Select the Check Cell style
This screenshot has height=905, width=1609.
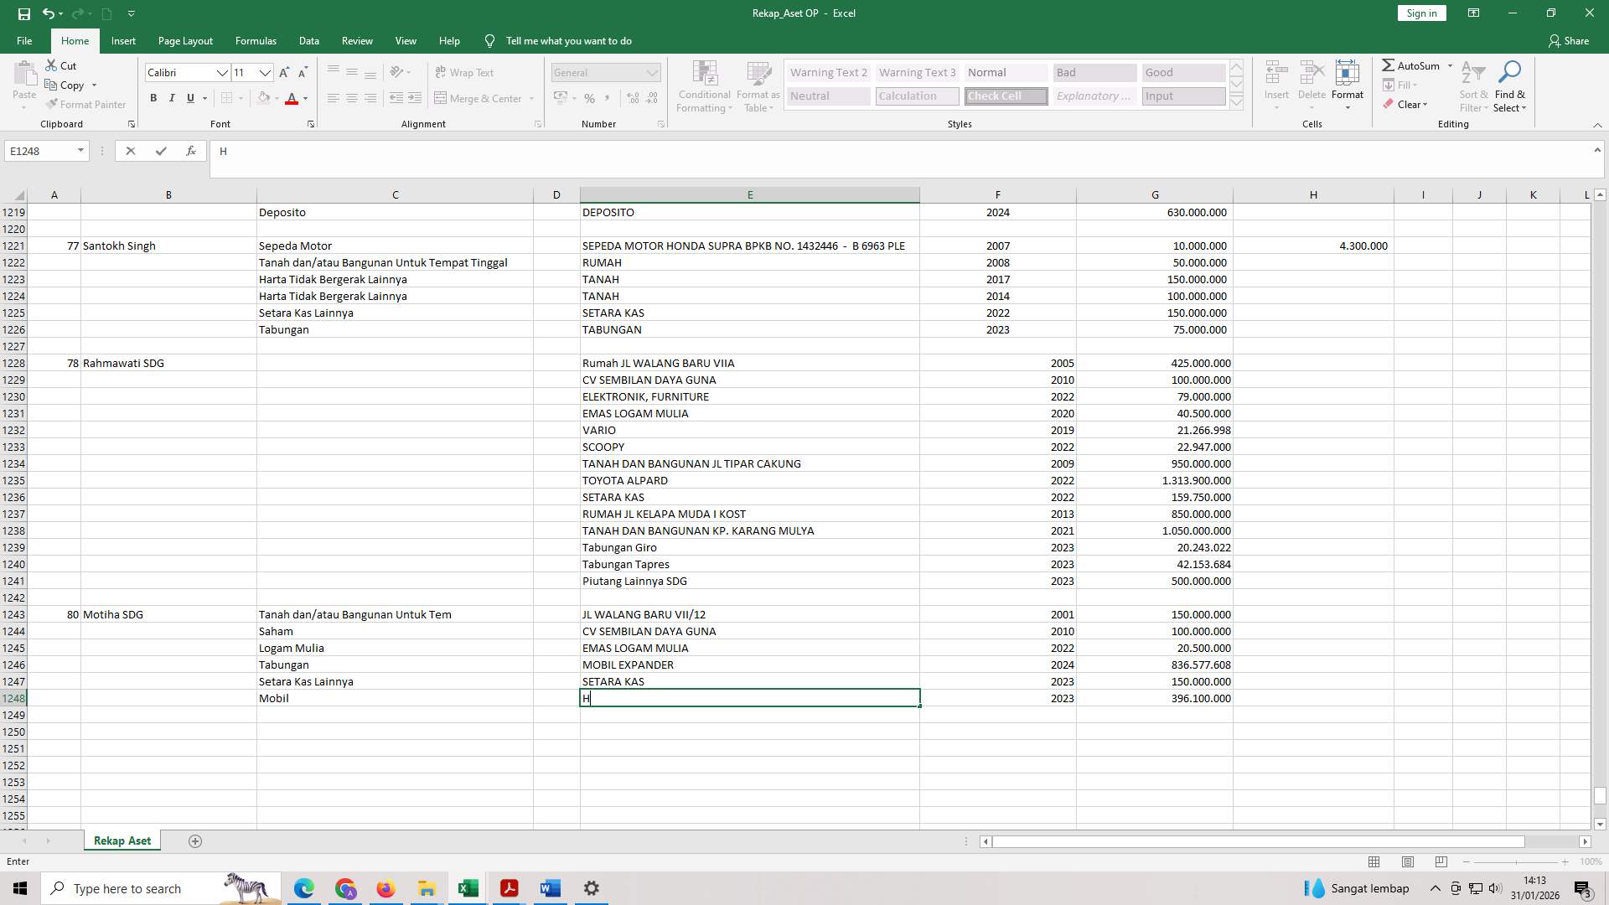click(1005, 96)
